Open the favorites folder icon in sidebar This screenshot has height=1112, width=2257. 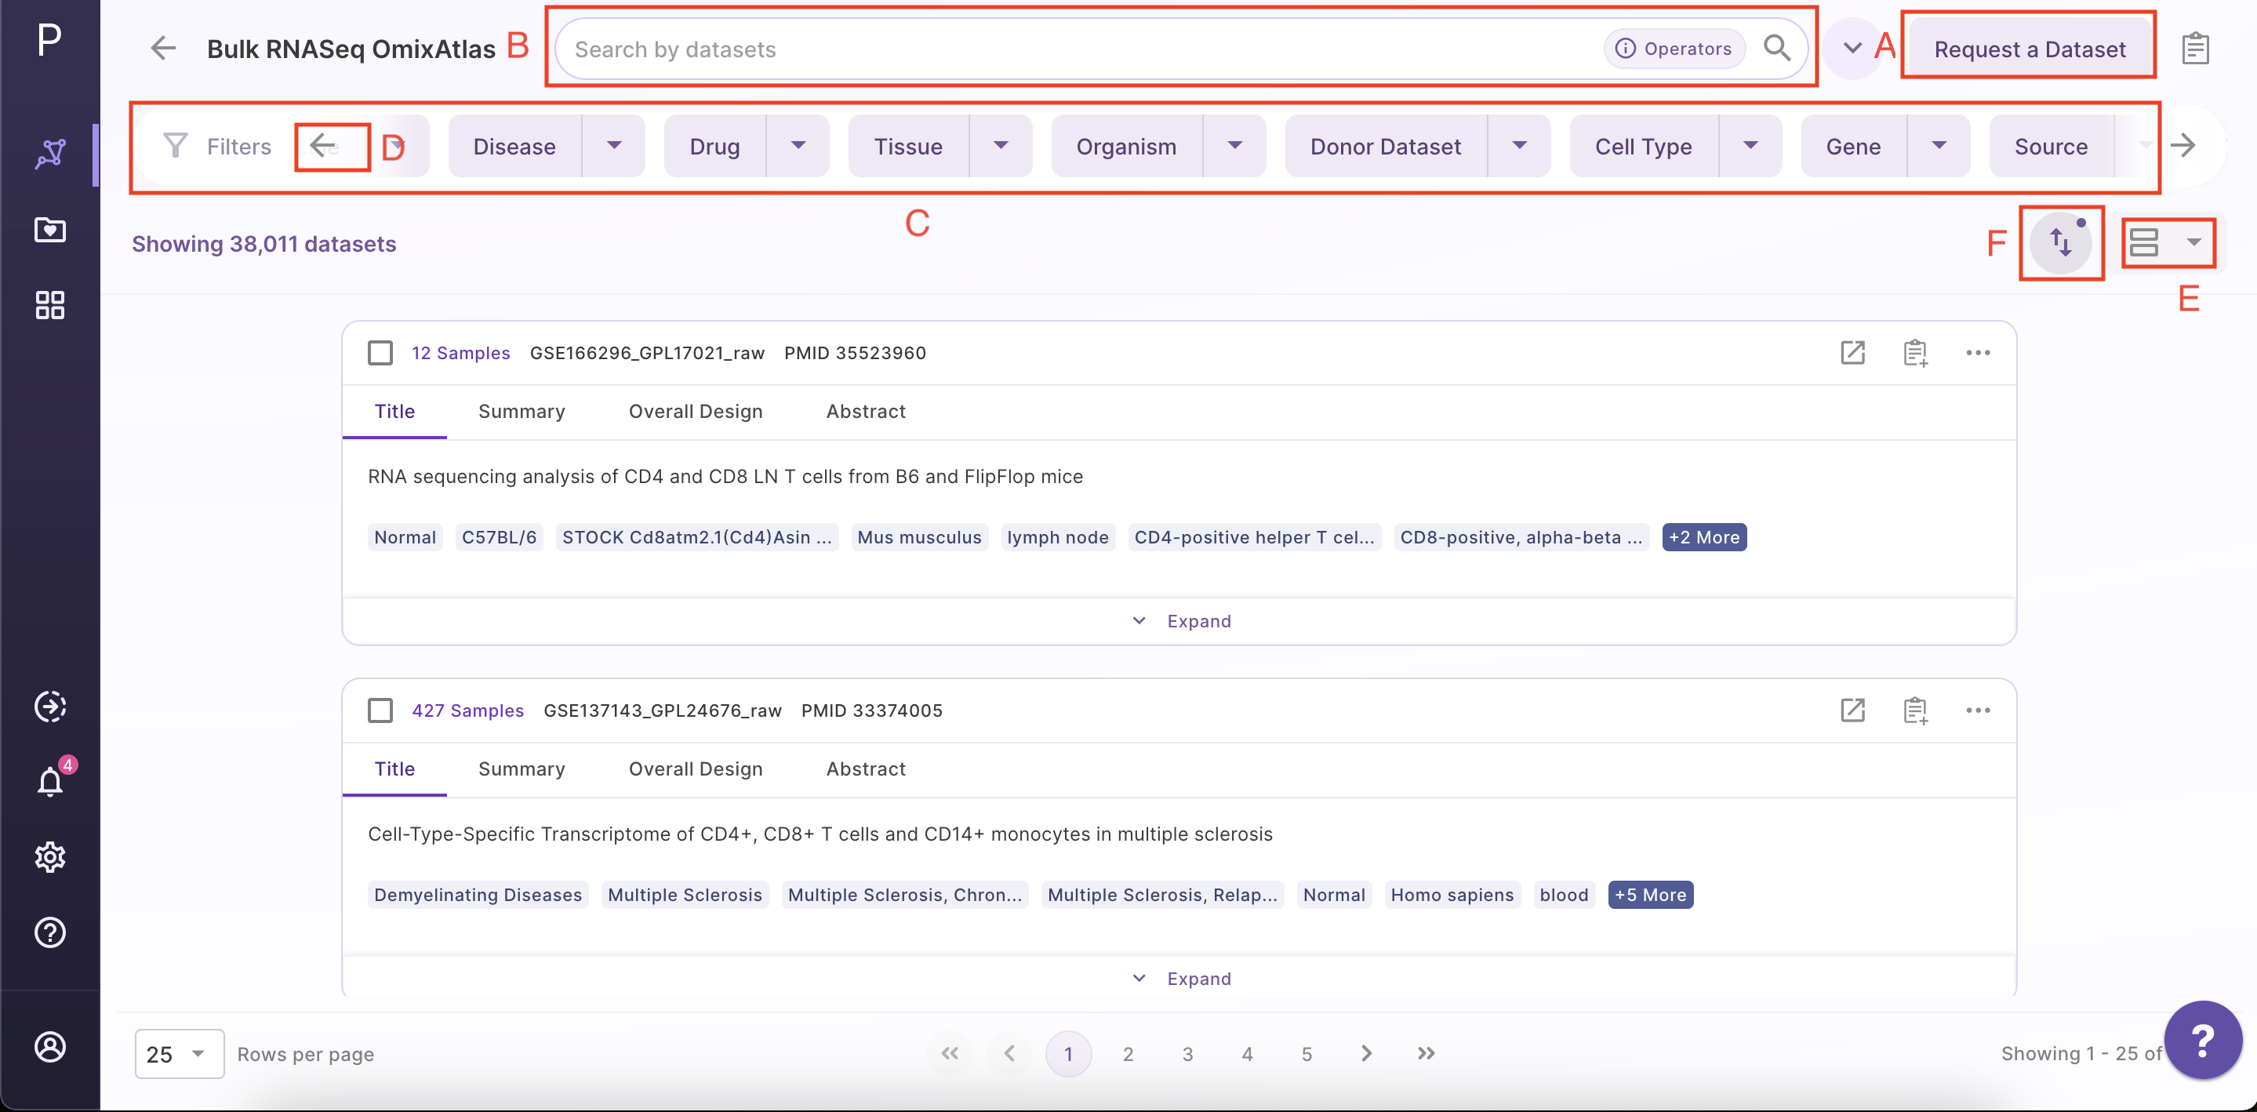[x=50, y=230]
